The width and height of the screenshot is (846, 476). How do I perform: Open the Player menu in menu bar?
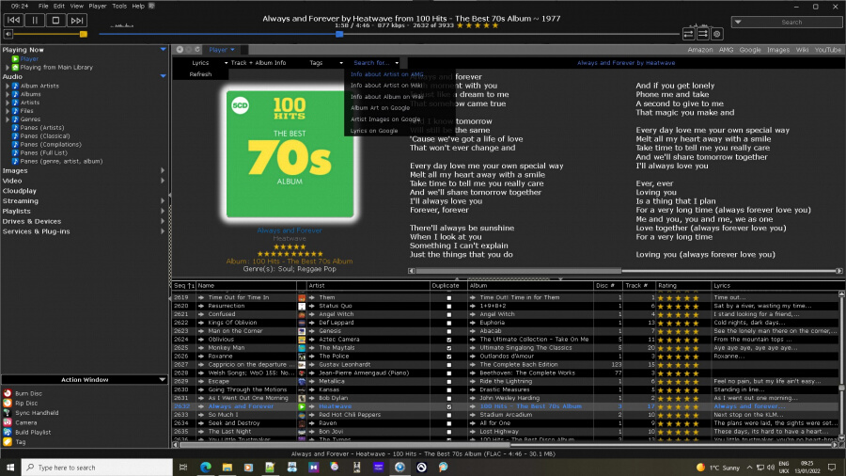(98, 6)
